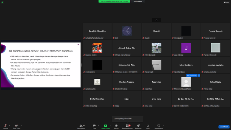Click the muted mic icon on Riyanti's label

(143, 38)
